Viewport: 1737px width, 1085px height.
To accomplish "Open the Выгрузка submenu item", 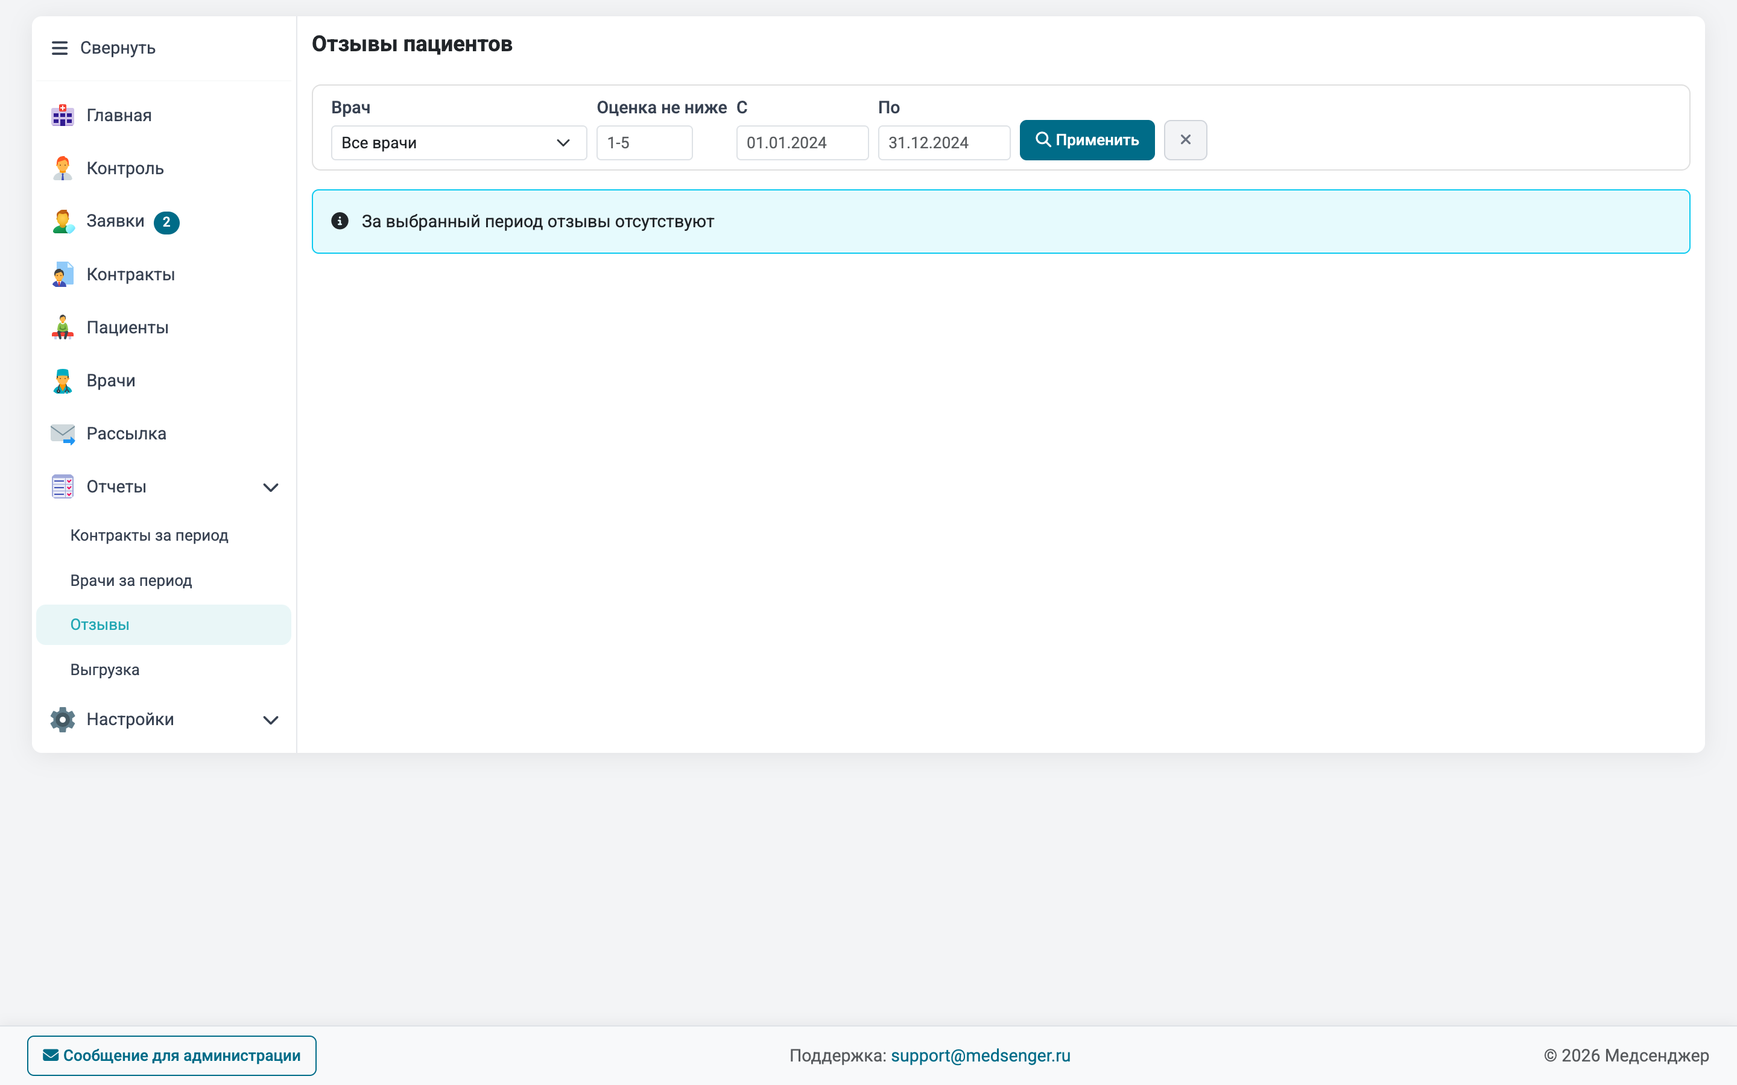I will click(x=163, y=670).
